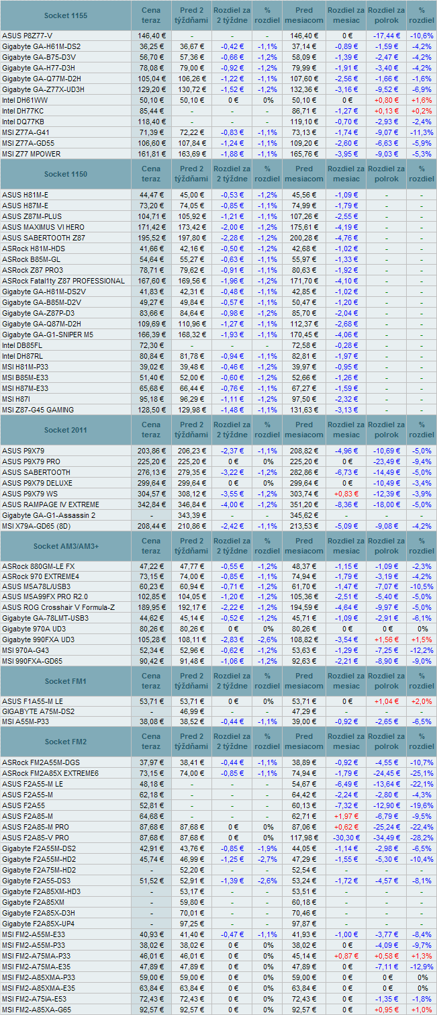
Task: Click the -11,3% value for MSI Z77A-G41
Action: click(422, 132)
